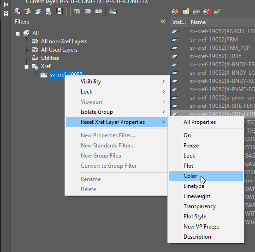Click the layer with snowflake freeze icon
The width and height of the screenshot is (255, 252).
[196, 12]
